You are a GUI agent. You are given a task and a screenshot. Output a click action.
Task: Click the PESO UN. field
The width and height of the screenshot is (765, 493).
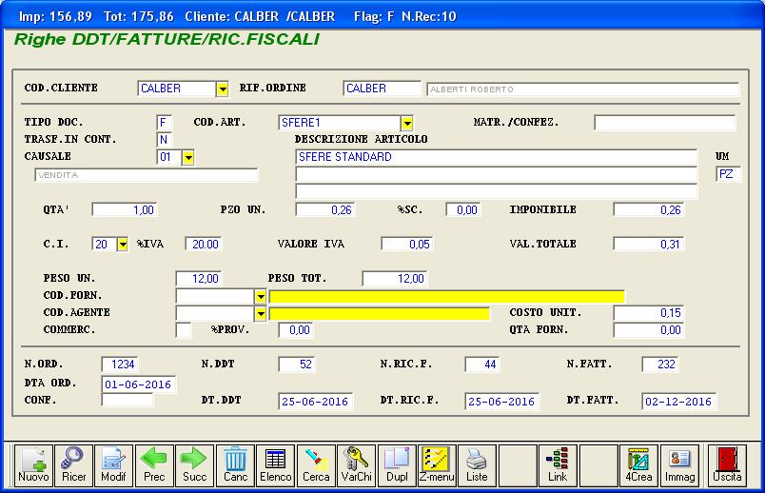pyautogui.click(x=199, y=279)
